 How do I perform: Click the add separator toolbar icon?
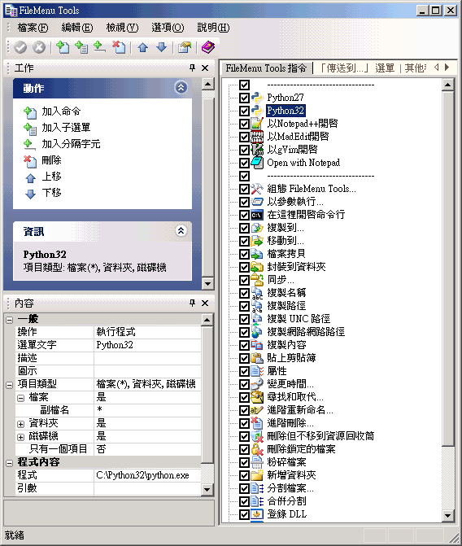100,47
